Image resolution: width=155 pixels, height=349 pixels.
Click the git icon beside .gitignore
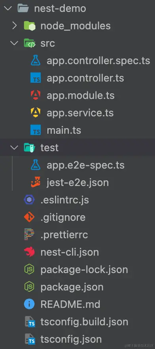[29, 217]
